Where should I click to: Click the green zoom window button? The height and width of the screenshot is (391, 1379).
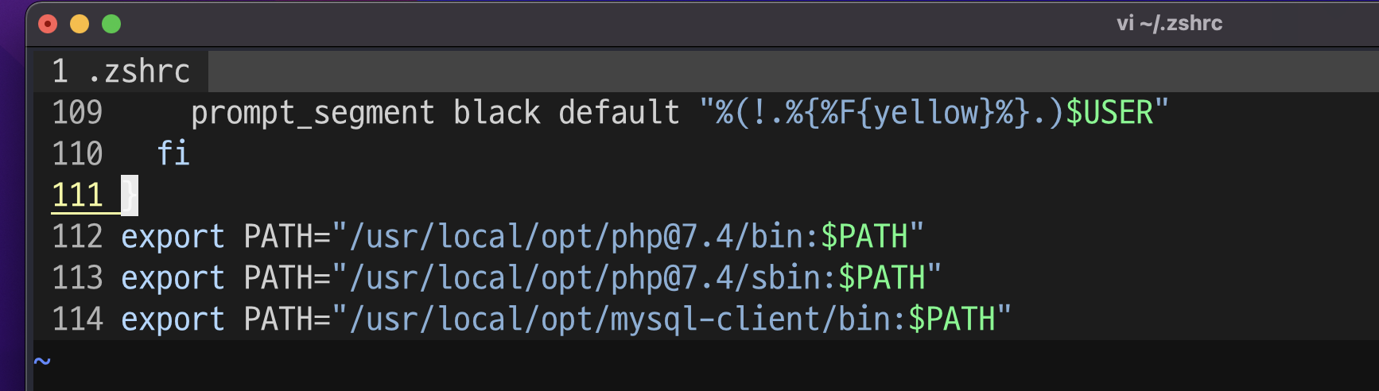[111, 24]
